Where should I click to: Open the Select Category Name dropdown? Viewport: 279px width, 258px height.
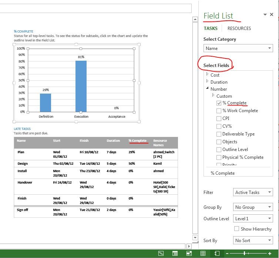point(238,48)
